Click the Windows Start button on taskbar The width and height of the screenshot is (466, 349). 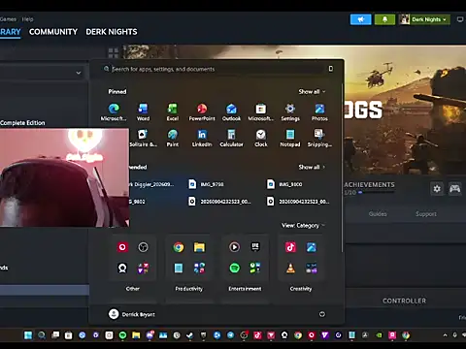point(28,335)
